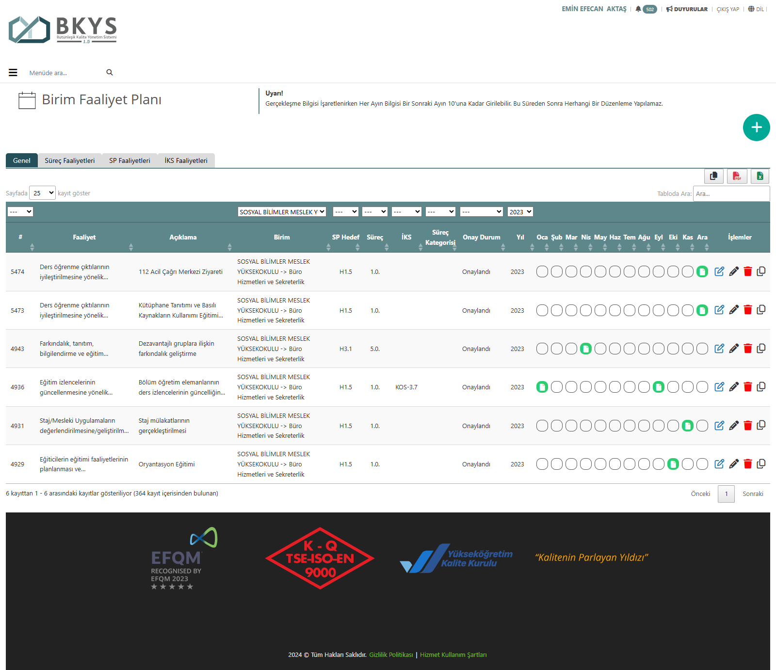Click the green add new activity button

[x=756, y=128]
